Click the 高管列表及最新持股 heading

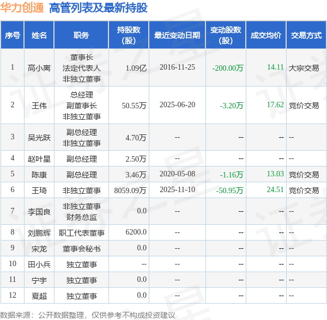[x=98, y=8]
